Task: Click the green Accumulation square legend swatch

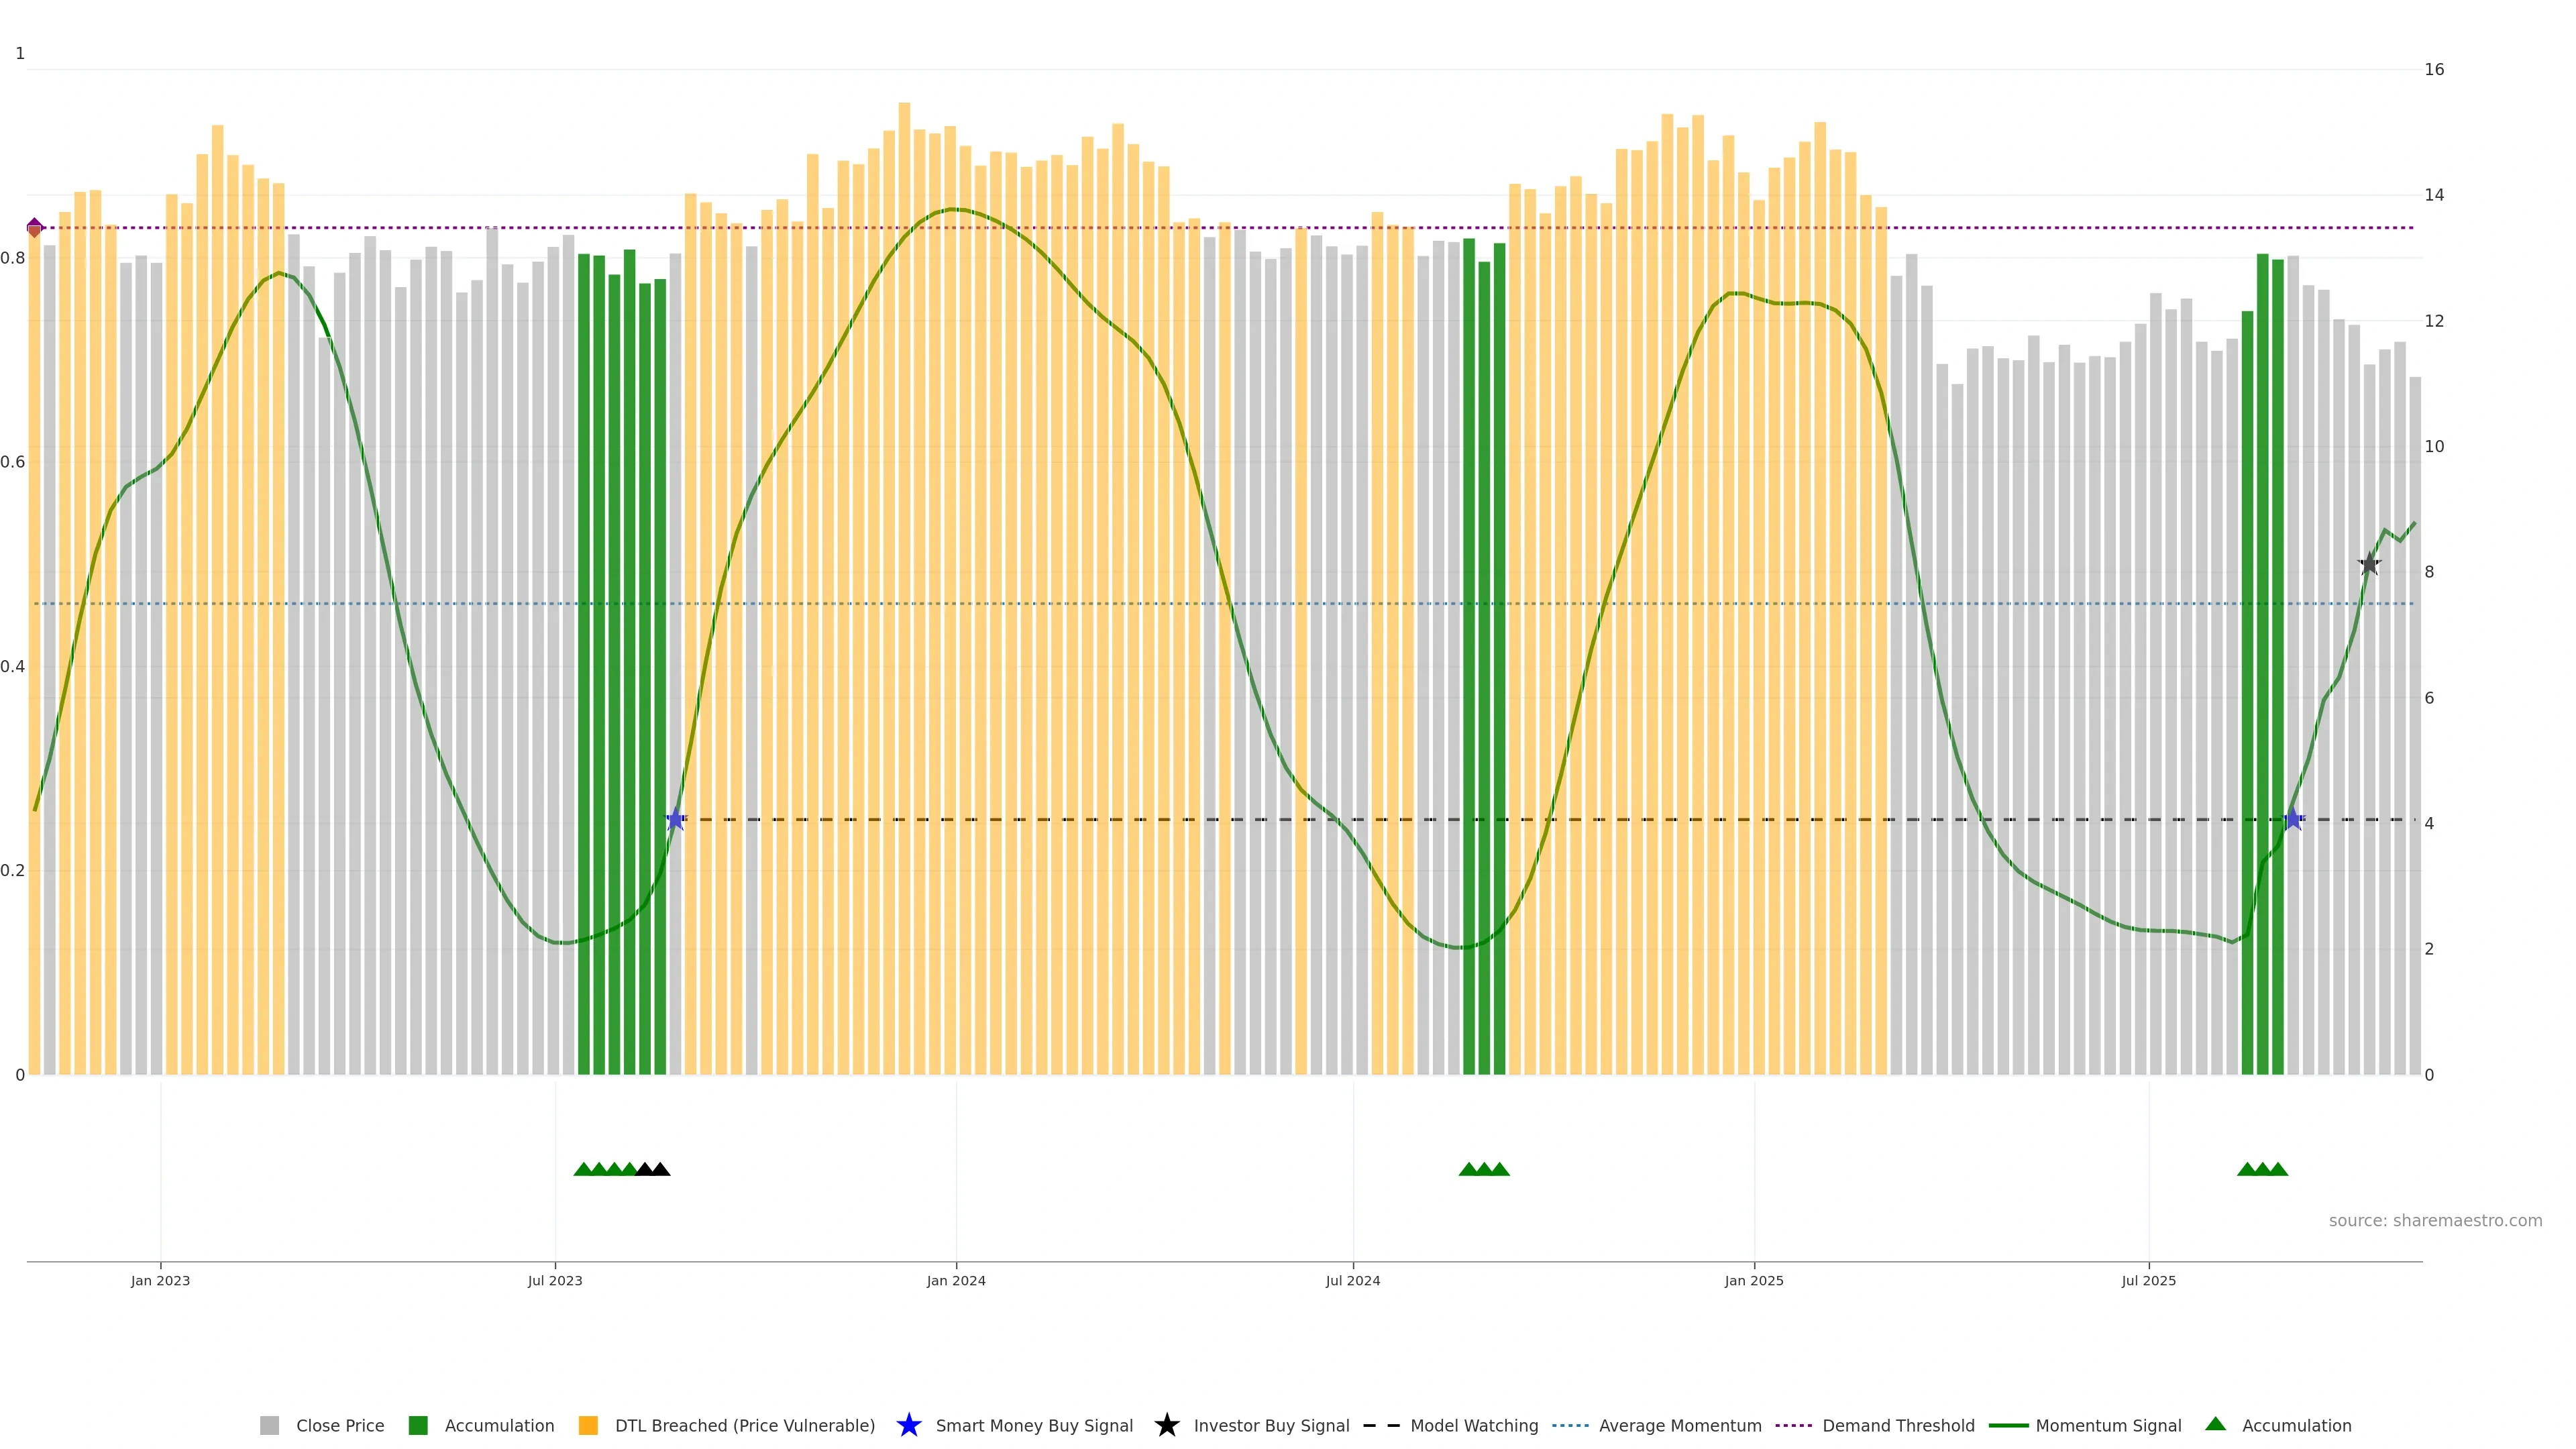Action: pos(418,1426)
